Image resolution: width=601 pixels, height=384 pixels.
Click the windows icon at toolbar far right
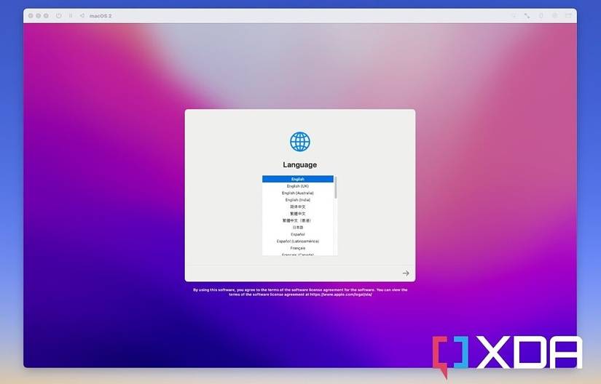click(x=568, y=16)
